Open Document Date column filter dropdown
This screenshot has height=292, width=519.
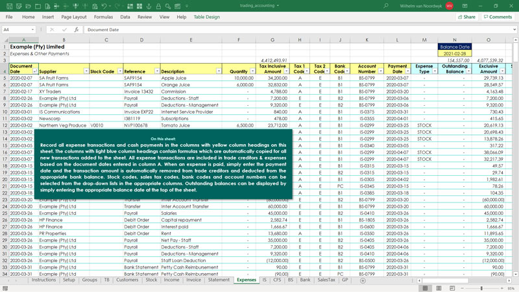click(35, 71)
